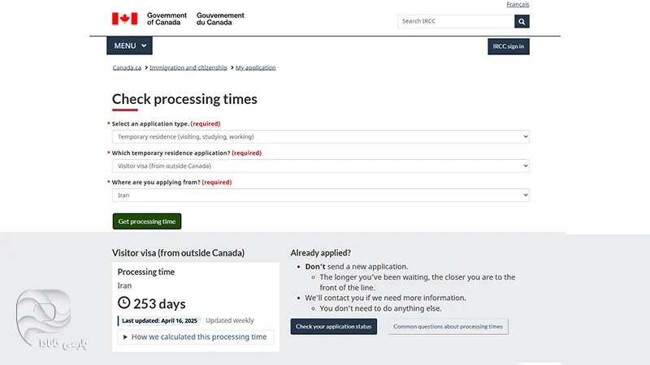Click the Last updated April 16, 2025 label
Image resolution: width=650 pixels, height=365 pixels.
[x=159, y=320]
